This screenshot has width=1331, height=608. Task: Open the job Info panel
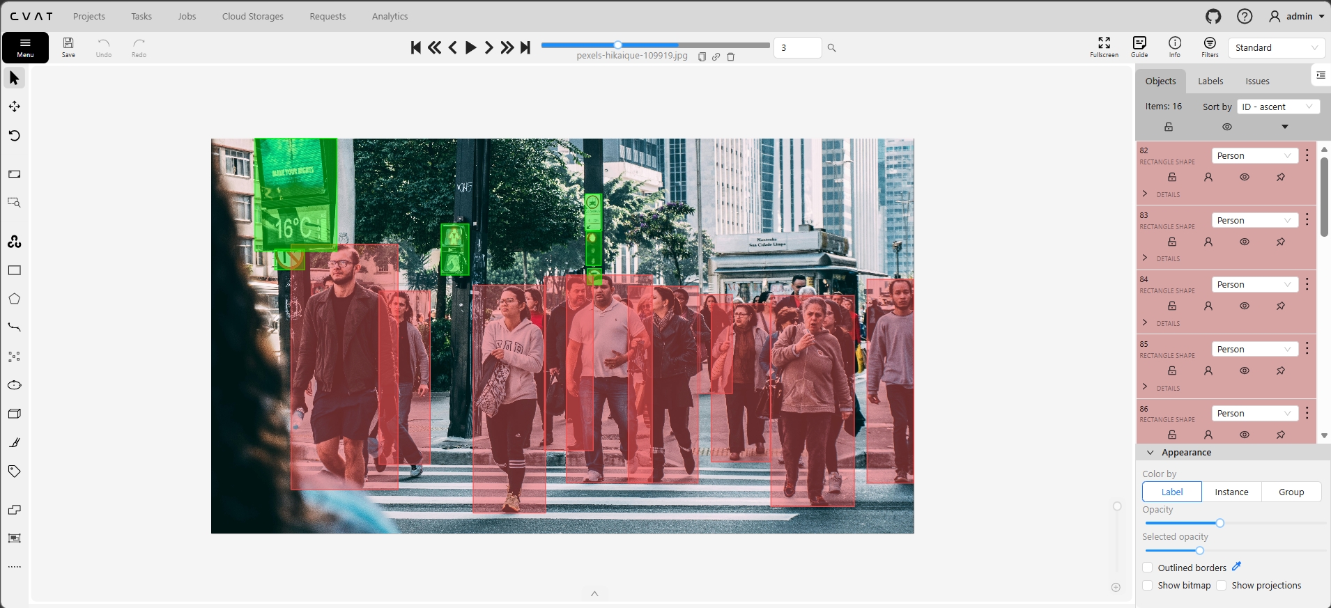(1175, 47)
